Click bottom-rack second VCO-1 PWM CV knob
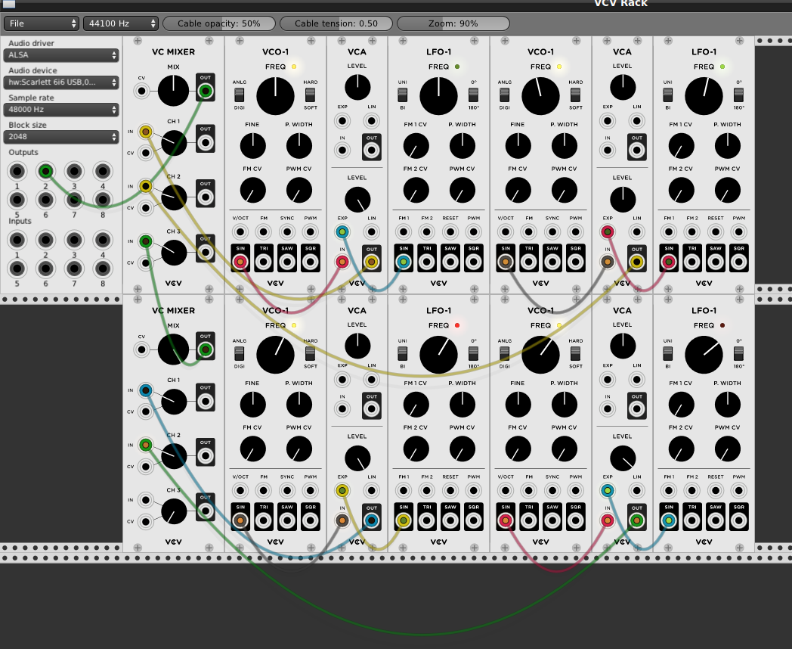The image size is (792, 649). [565, 449]
